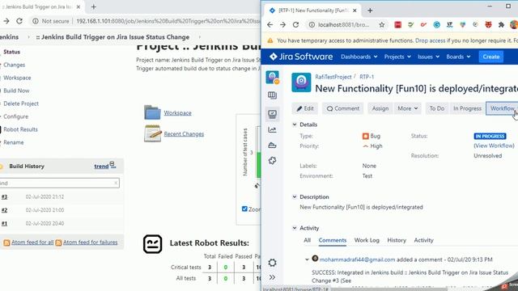Go forward in the Jira browser window

click(x=282, y=25)
